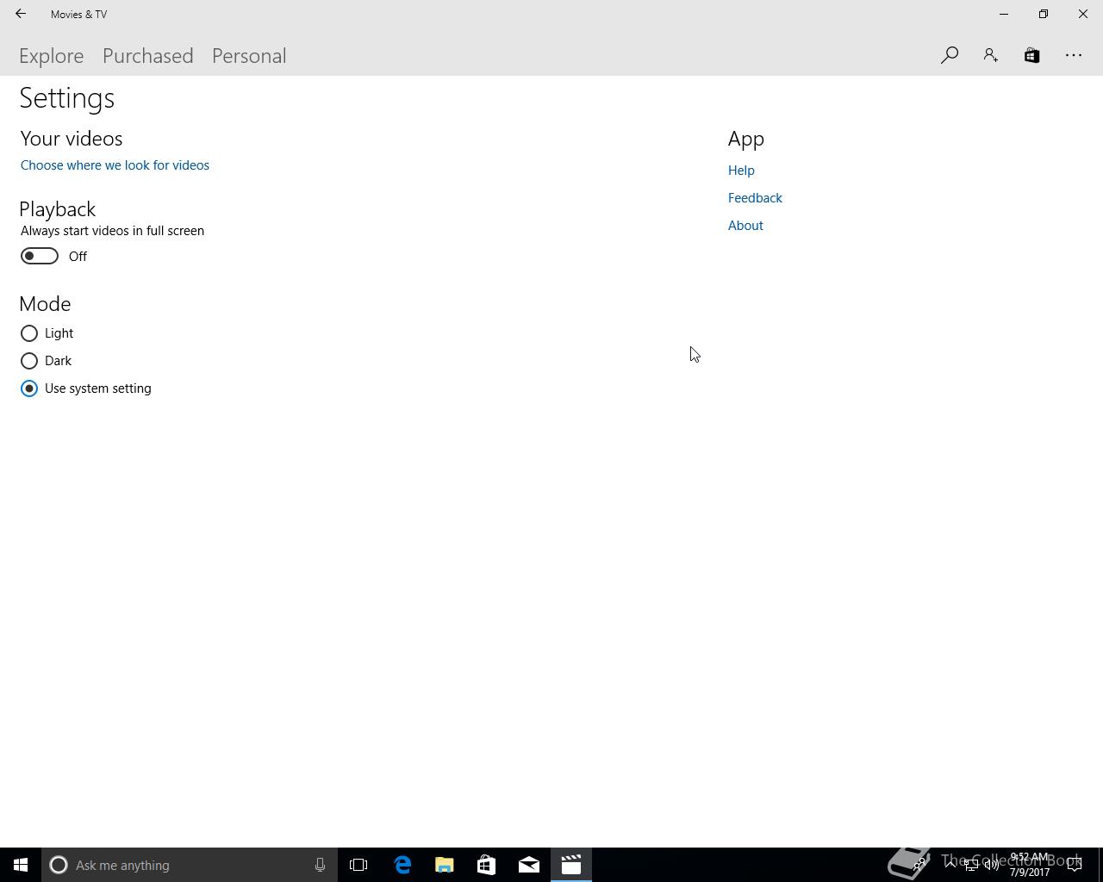Click the back arrow in Movies & TV
The image size is (1103, 882).
click(21, 14)
